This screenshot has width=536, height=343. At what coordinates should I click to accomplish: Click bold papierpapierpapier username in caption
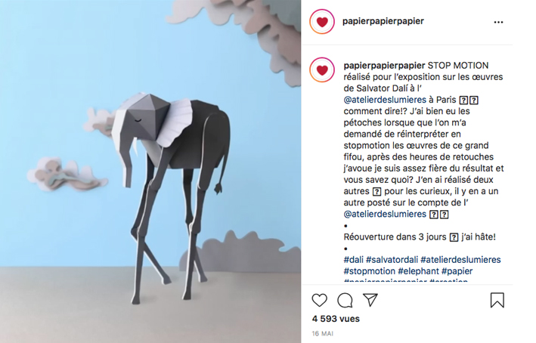[384, 66]
